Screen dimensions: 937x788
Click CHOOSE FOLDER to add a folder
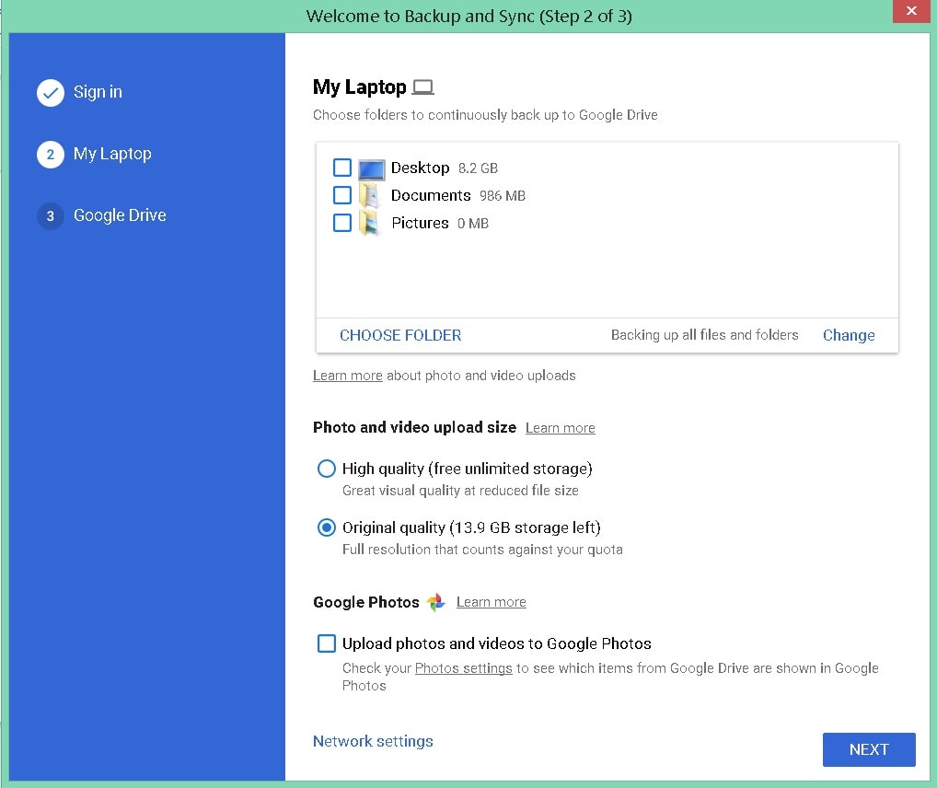pyautogui.click(x=400, y=335)
